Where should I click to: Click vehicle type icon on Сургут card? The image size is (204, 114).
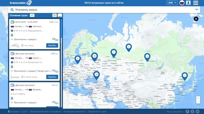click(x=12, y=67)
